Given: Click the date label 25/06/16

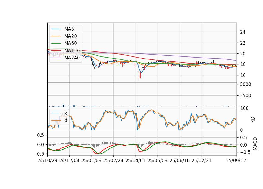Looking at the screenshot, I should (180, 161).
